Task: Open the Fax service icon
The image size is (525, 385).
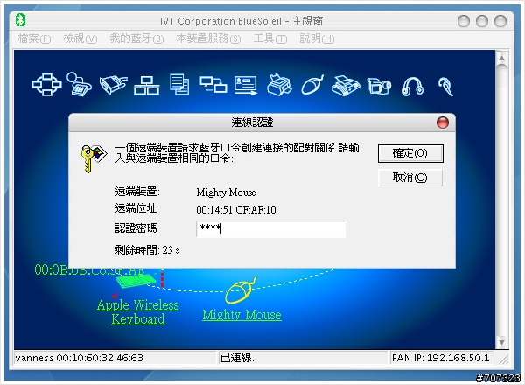Action: (346, 86)
